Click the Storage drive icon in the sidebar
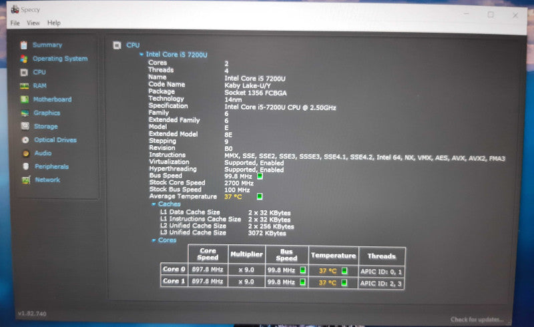Screen dimensions: 534x327 pyautogui.click(x=25, y=126)
